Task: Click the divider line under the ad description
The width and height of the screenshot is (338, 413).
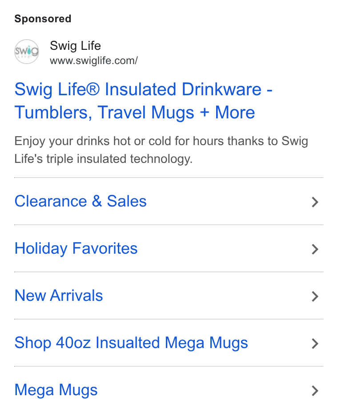Action: click(169, 178)
